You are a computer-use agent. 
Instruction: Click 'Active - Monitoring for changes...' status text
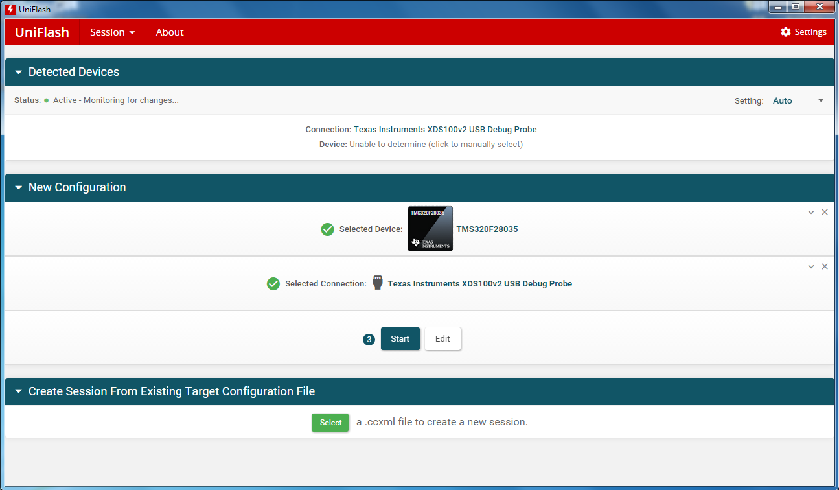[x=116, y=100]
